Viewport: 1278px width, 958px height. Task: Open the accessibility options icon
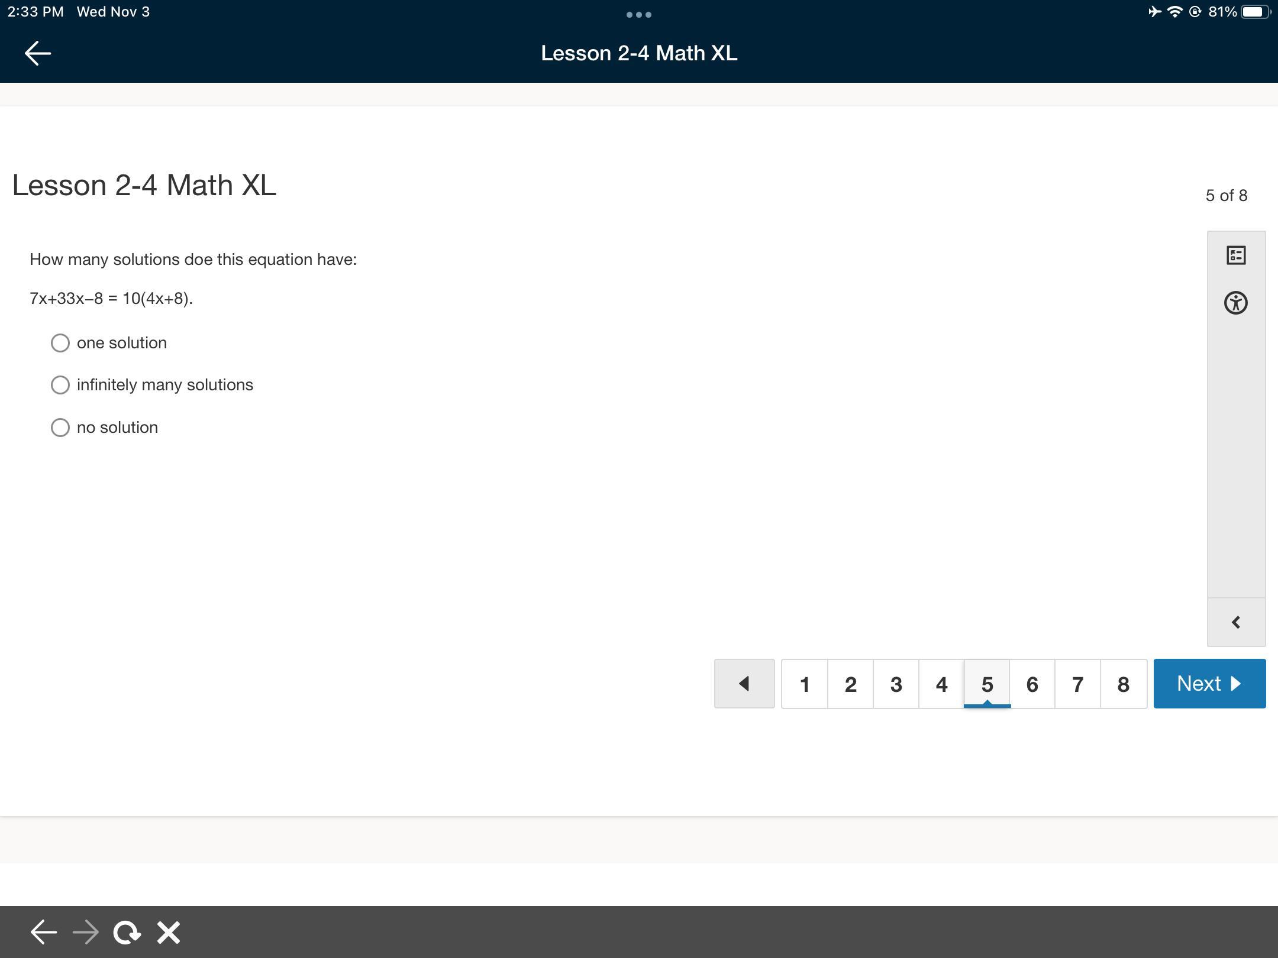(1236, 303)
